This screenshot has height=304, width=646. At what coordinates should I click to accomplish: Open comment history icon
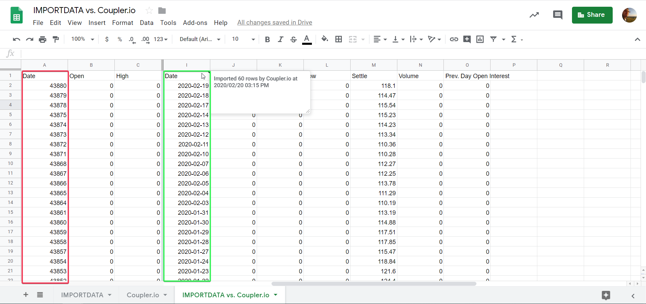pos(558,15)
